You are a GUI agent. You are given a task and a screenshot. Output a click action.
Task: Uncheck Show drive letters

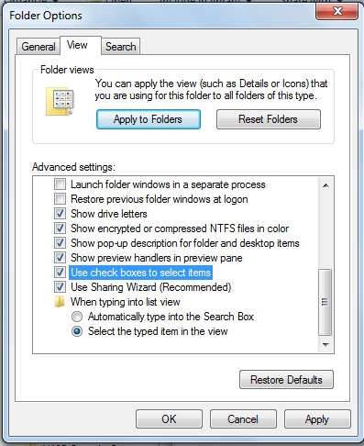[x=60, y=214]
